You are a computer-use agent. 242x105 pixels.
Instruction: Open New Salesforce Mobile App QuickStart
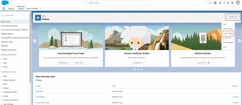[x=15, y=38]
